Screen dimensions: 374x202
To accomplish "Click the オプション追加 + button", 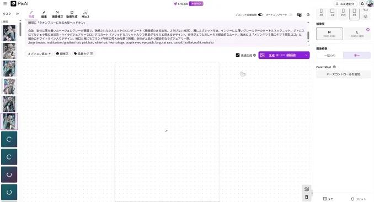I will click(x=39, y=54).
